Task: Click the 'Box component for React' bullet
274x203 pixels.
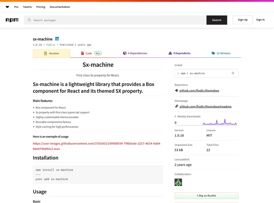Action: click(51, 107)
